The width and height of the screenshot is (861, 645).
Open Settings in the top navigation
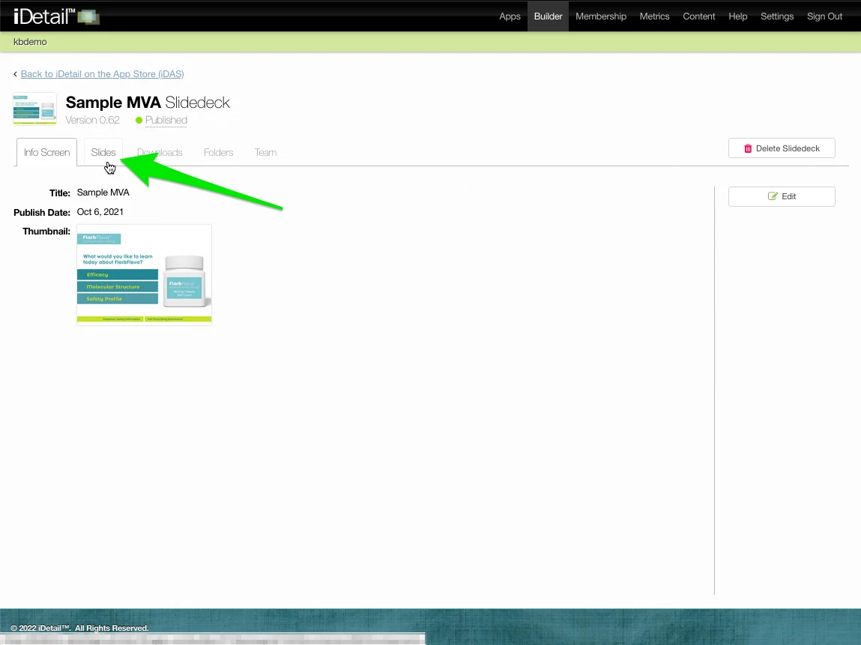776,16
